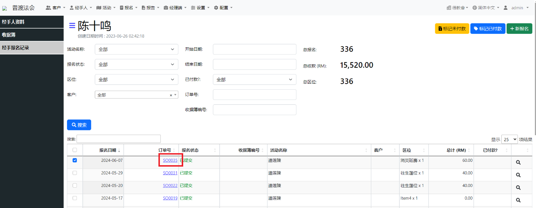This screenshot has height=208, width=536.
Task: Sort table by 活动名称 column
Action: click(319, 150)
